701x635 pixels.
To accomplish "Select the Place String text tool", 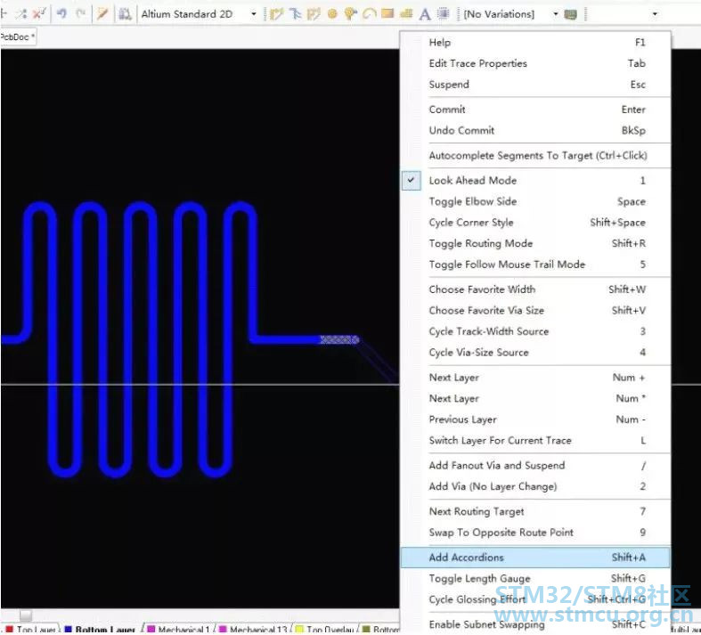I will [x=425, y=14].
